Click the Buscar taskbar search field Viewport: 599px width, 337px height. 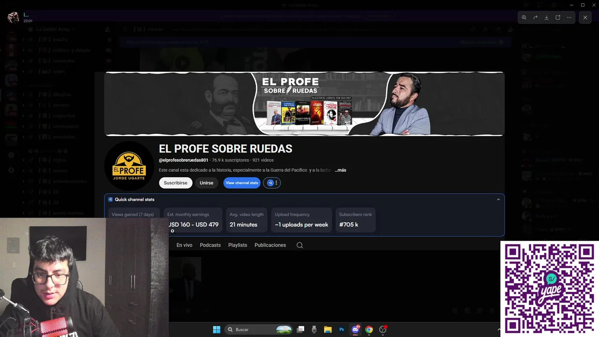[x=259, y=330]
